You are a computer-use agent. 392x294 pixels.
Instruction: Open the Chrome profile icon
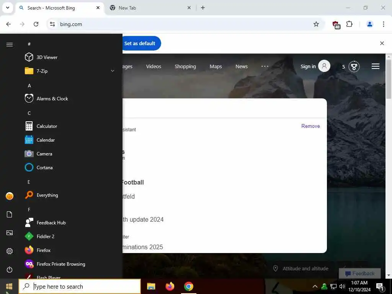click(x=370, y=24)
